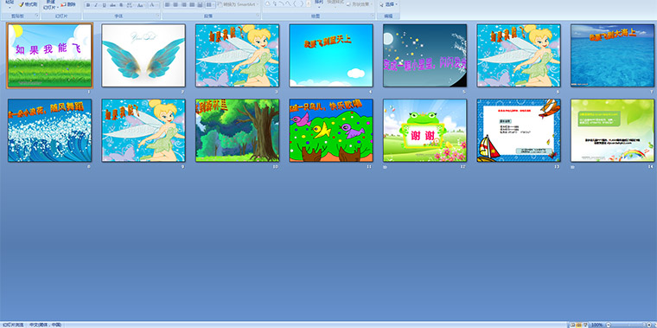Switch to Normal view from status bar

click(x=572, y=325)
